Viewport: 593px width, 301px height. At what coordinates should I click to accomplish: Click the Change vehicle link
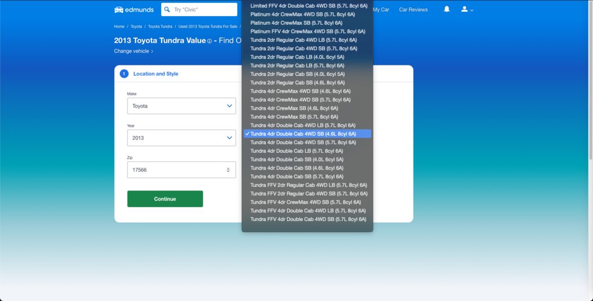tap(133, 51)
